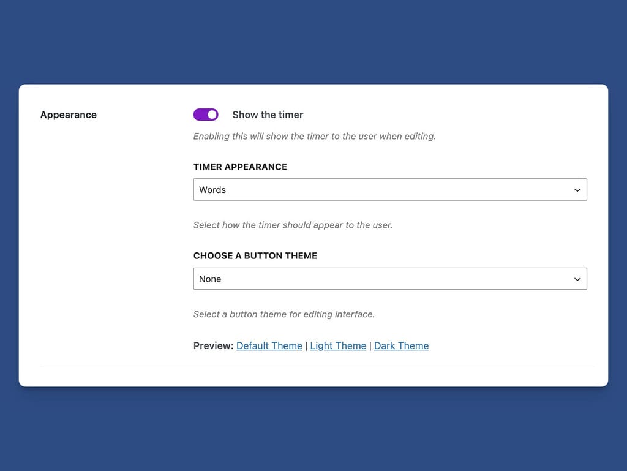Click the 'Preview:' label text

pos(213,345)
